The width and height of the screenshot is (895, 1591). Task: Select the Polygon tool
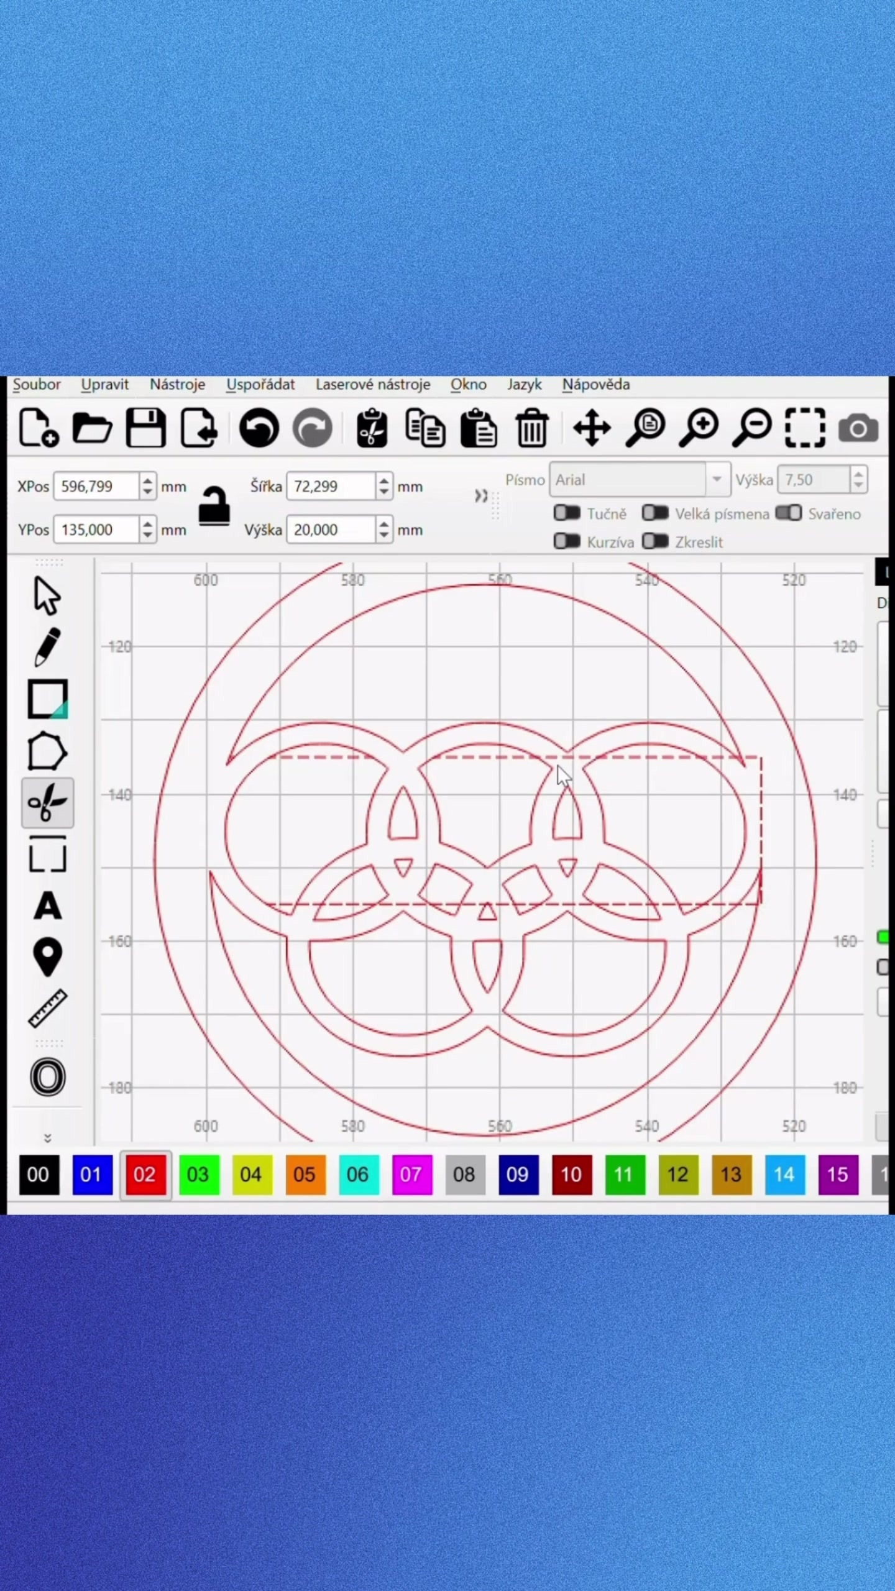(47, 751)
